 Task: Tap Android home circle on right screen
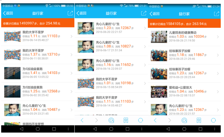(x=184, y=129)
